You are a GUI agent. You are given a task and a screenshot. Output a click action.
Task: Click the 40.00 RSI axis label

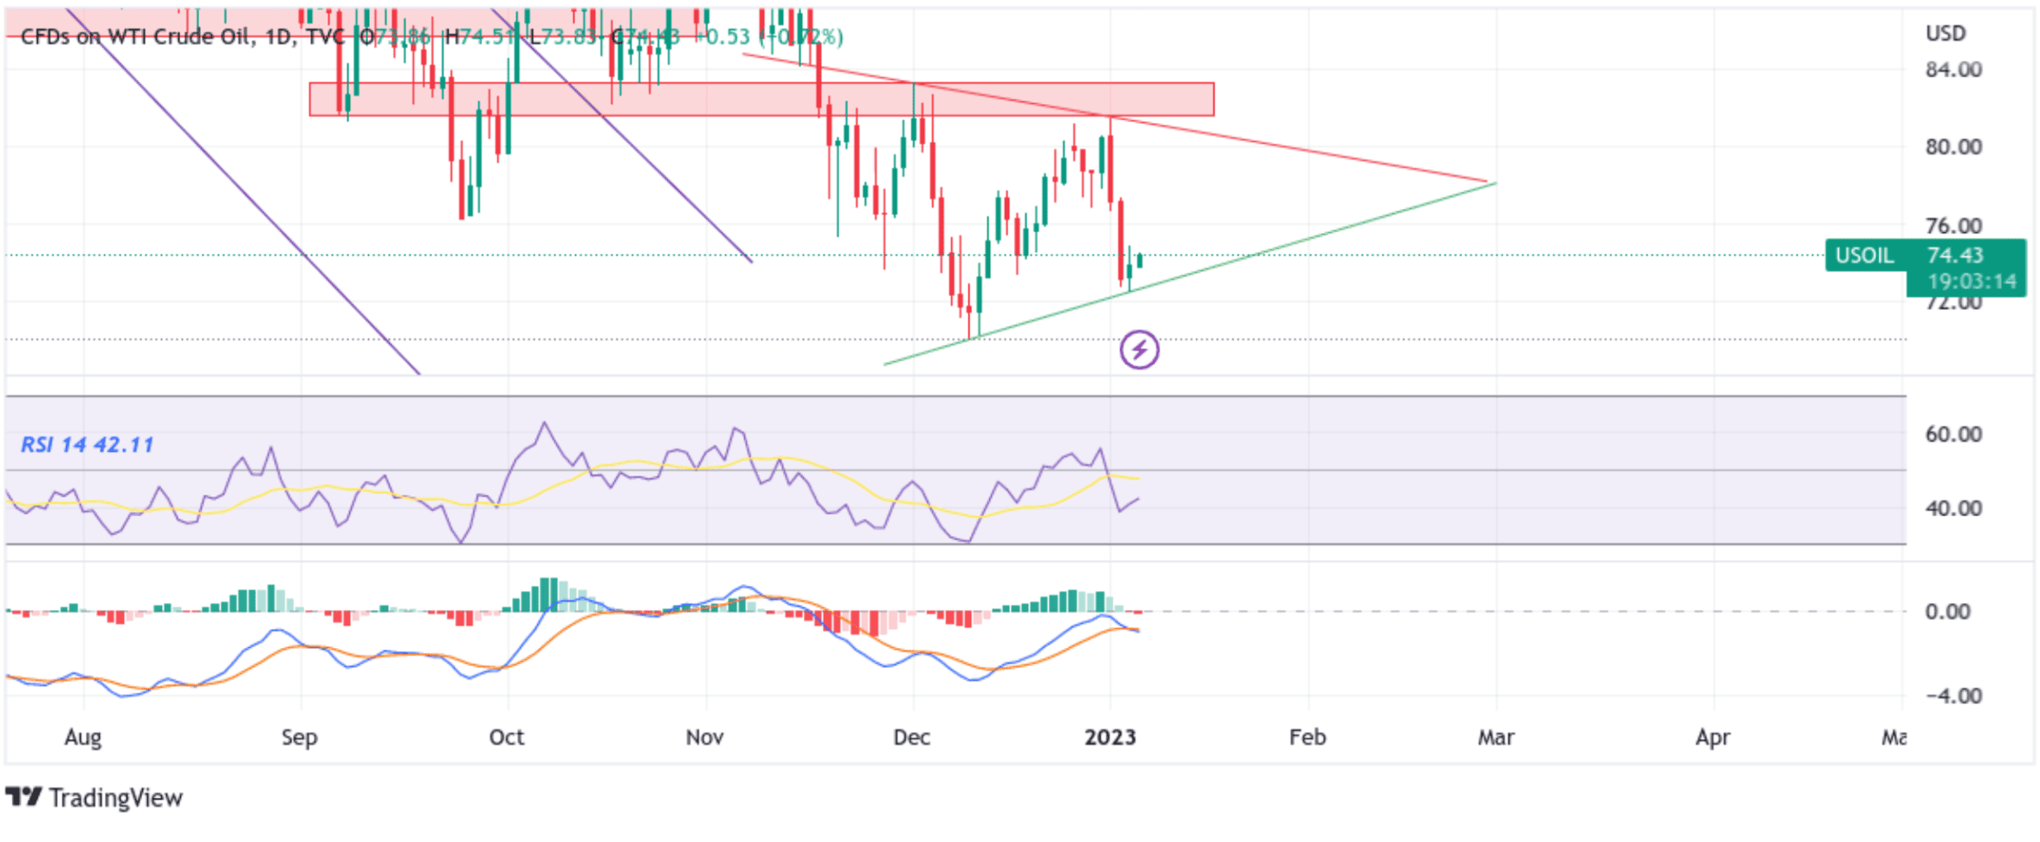1953,508
